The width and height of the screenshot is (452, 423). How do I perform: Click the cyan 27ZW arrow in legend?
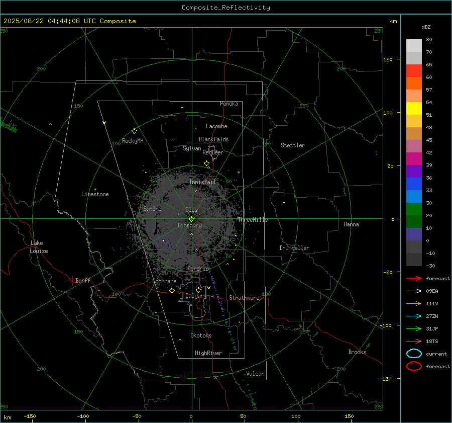[x=414, y=316]
